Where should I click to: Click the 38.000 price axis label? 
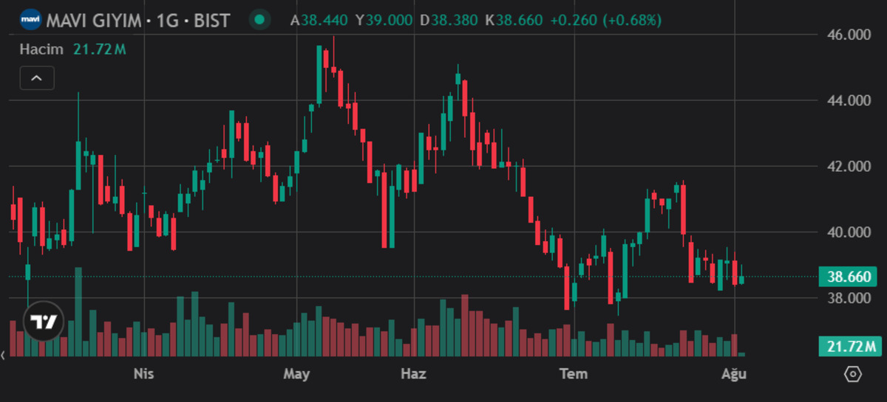click(x=850, y=298)
